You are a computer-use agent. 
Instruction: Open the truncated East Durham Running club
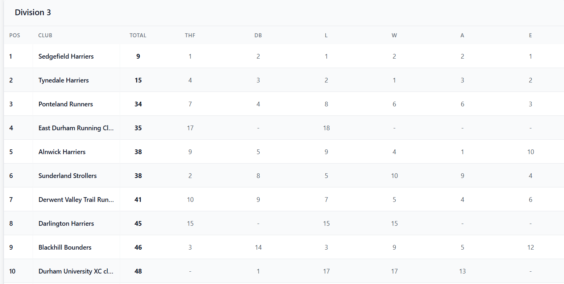click(x=76, y=128)
